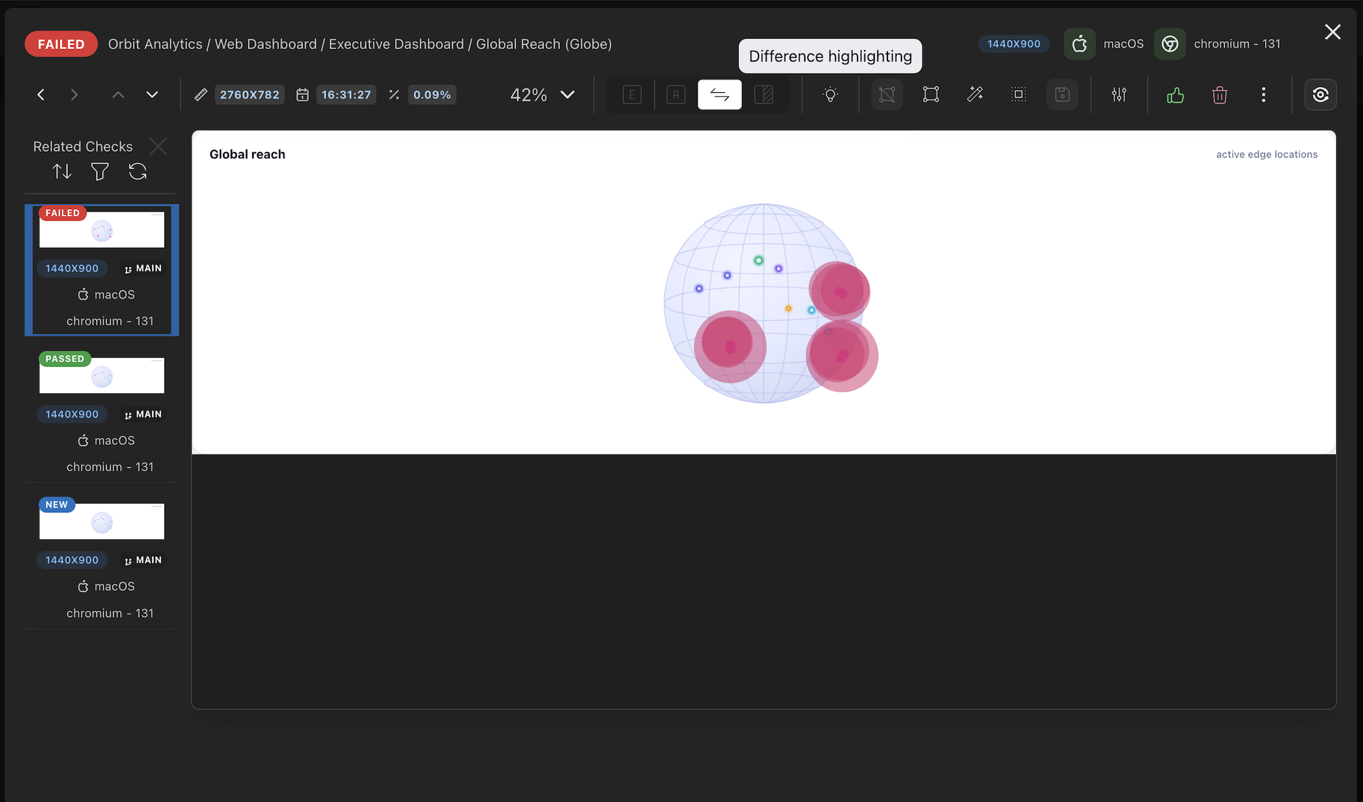
Task: Delete the check with trash icon
Action: point(1219,95)
